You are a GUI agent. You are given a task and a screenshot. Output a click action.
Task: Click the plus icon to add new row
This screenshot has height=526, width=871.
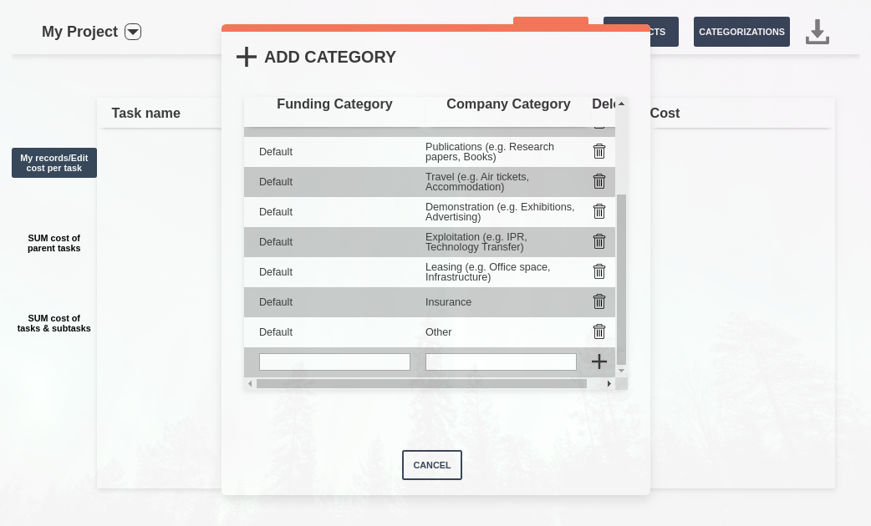[598, 362]
